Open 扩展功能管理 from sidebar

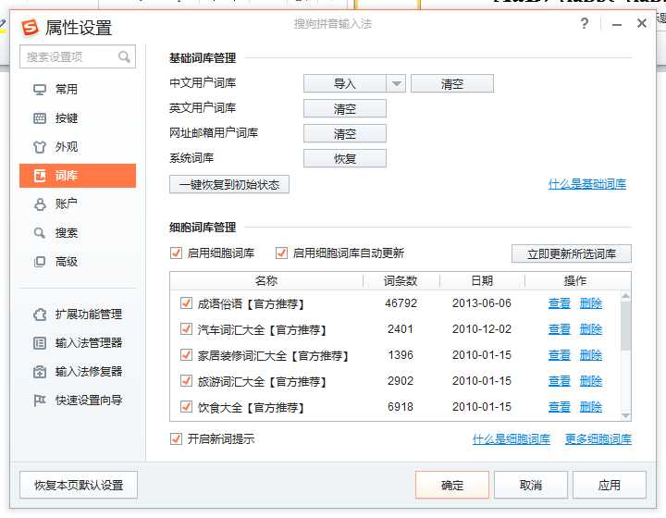pos(78,314)
